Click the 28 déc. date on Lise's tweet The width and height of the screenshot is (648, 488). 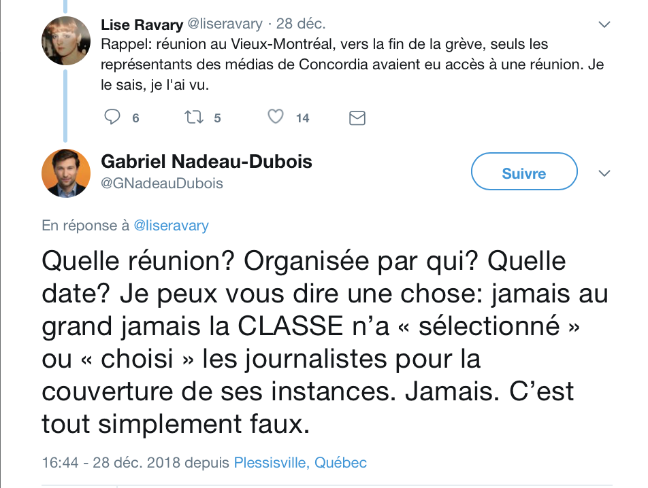tap(300, 24)
